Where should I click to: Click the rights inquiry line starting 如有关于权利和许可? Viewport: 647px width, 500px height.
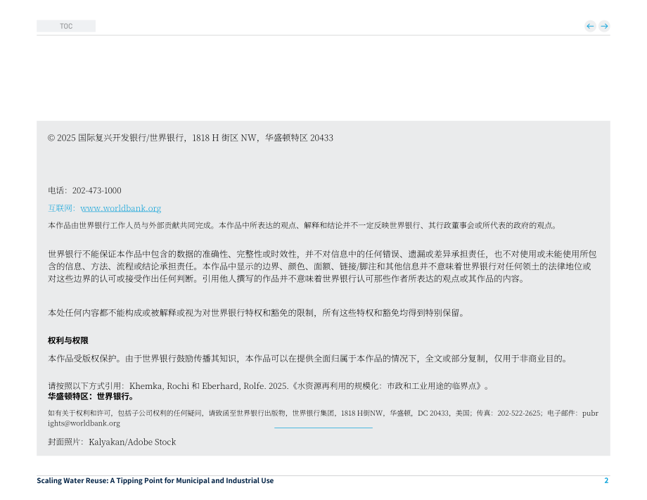[323, 418]
